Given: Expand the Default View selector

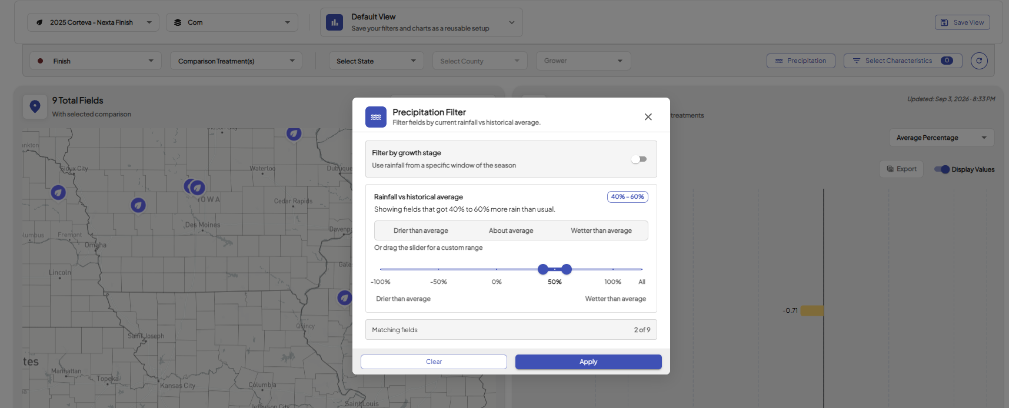Looking at the screenshot, I should pyautogui.click(x=421, y=22).
